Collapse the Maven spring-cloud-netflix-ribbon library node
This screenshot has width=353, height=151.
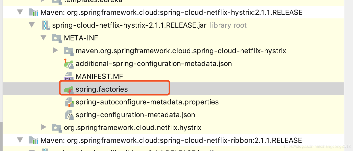click(x=20, y=140)
